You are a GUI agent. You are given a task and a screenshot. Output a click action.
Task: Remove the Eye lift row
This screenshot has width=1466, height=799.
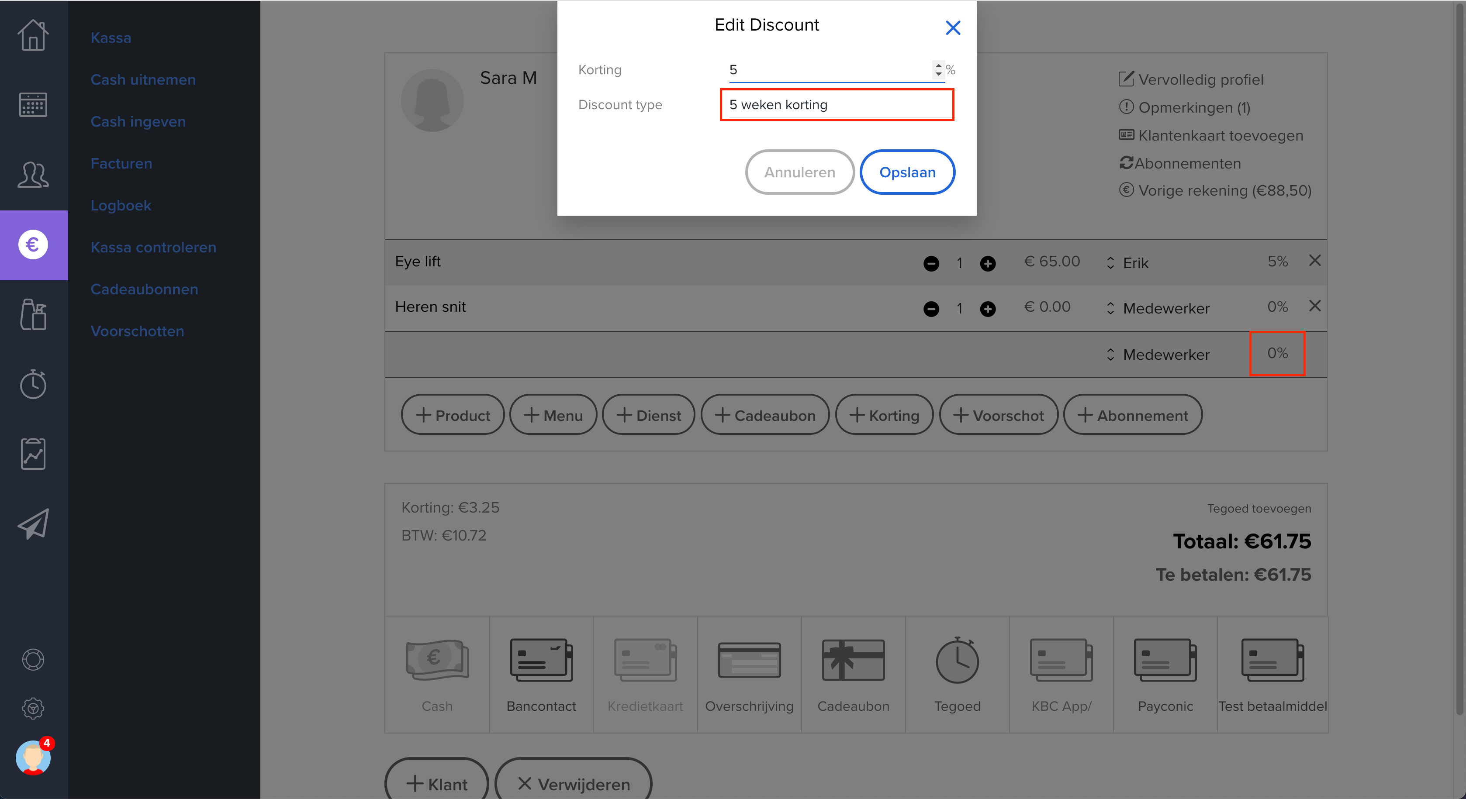1314,261
